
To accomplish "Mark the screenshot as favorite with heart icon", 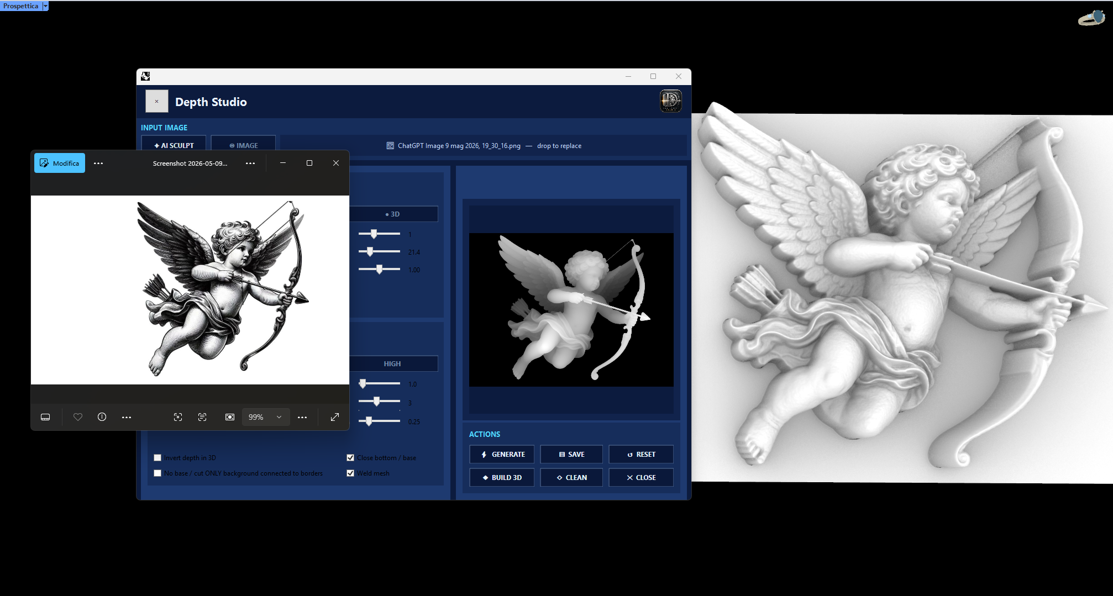I will click(x=78, y=417).
